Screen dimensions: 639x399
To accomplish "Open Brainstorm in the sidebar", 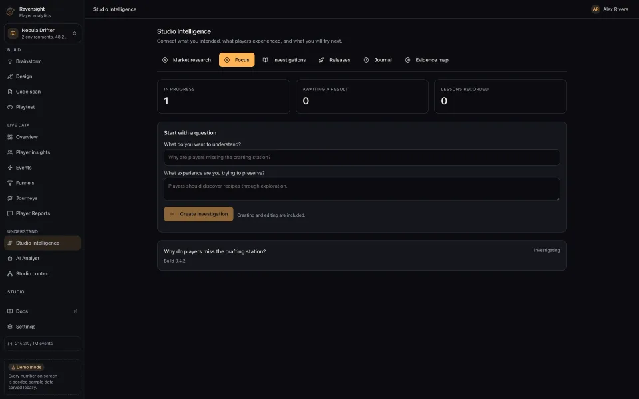I will (43, 61).
